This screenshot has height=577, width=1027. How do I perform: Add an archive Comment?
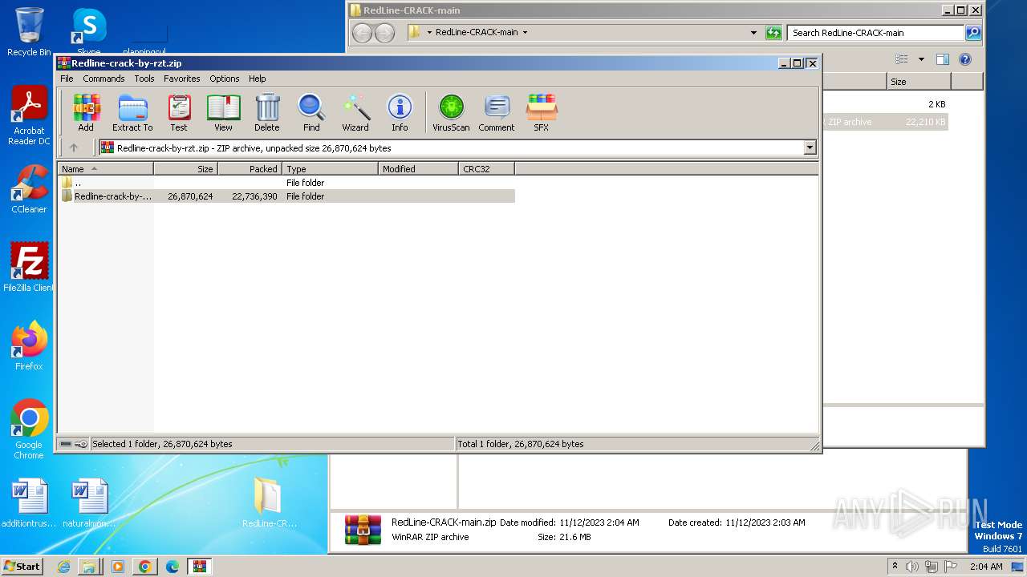point(497,112)
